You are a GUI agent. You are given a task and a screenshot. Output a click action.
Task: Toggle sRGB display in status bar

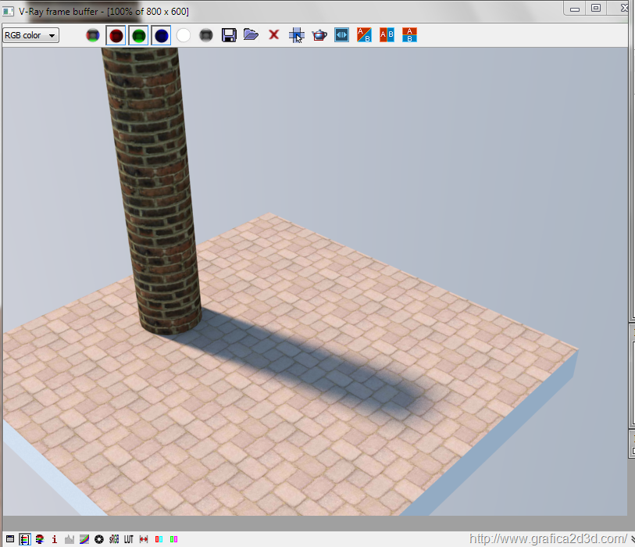pos(114,539)
